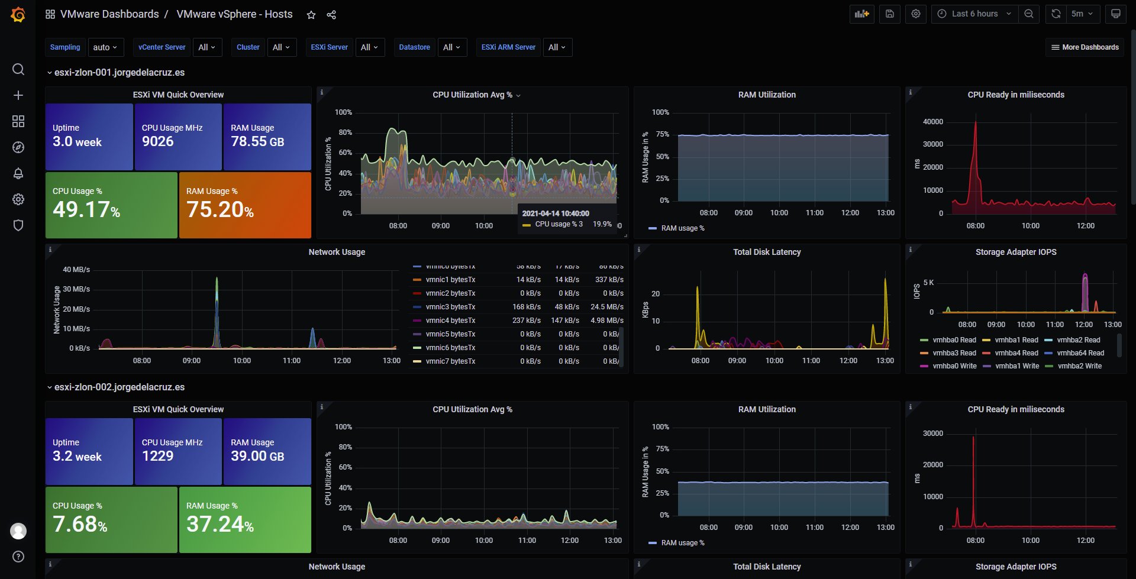Screen dimensions: 1136x579
Task: Cycle view mode with the monitor icon
Action: pyautogui.click(x=1116, y=14)
